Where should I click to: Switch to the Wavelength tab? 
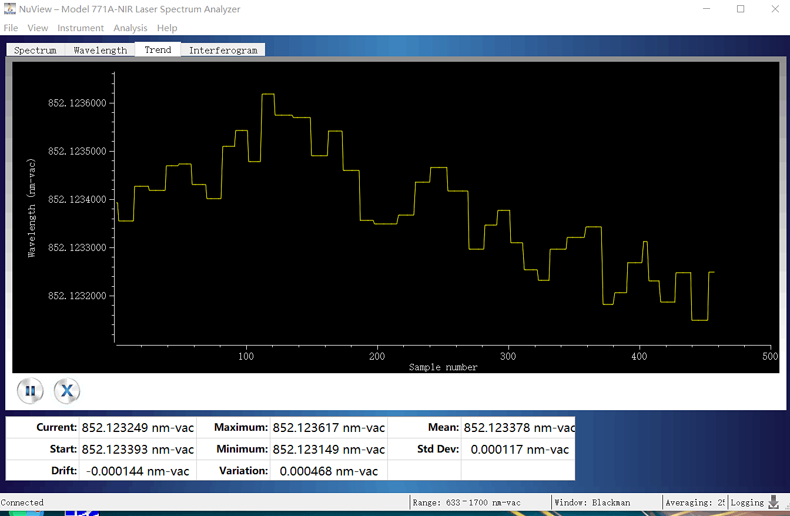[x=100, y=50]
